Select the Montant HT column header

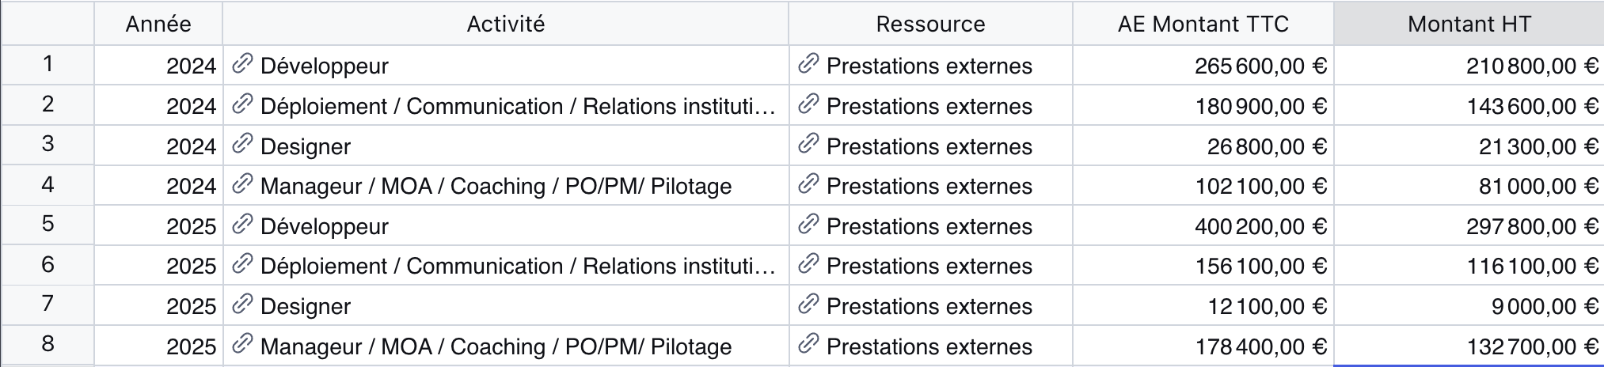click(1469, 24)
